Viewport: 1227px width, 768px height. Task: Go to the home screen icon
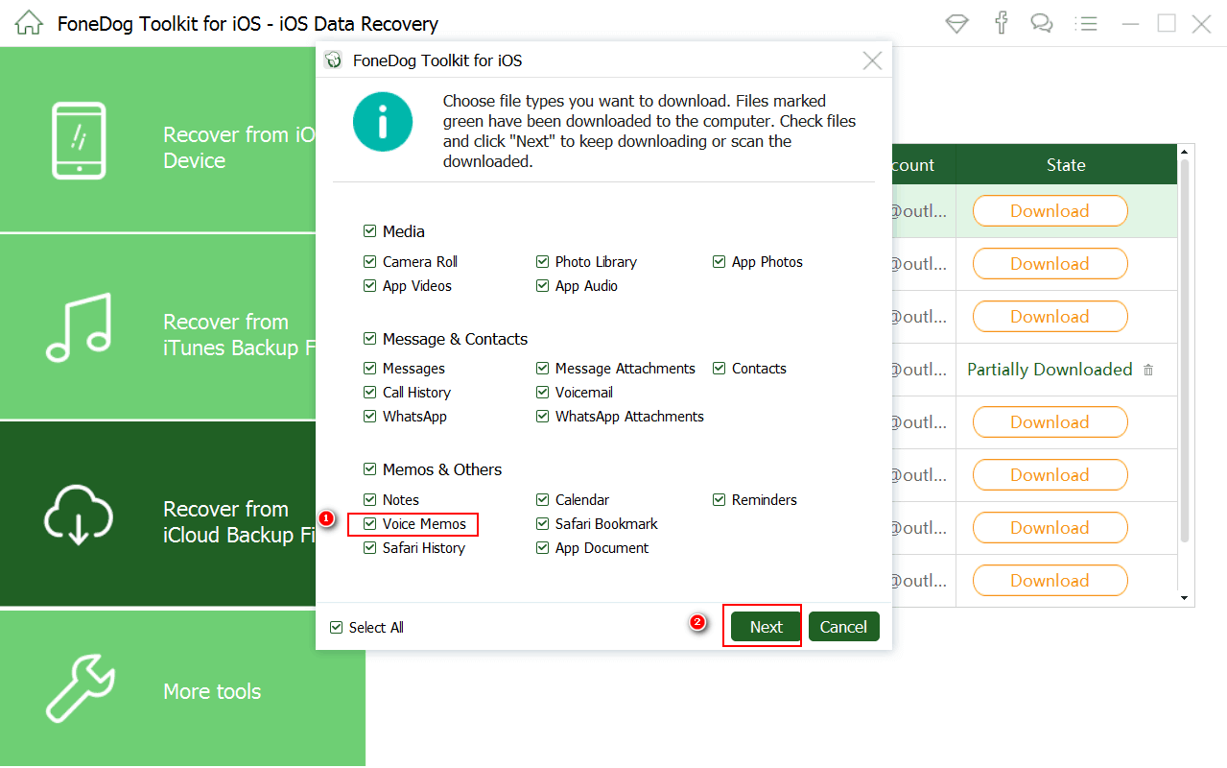(29, 23)
